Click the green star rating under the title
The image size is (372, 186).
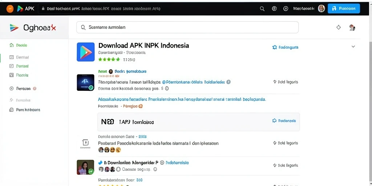pos(109,59)
